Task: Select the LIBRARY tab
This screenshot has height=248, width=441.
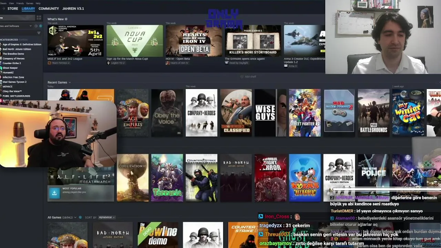Action: [28, 9]
